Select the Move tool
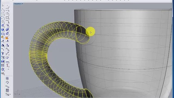 (7, 53)
